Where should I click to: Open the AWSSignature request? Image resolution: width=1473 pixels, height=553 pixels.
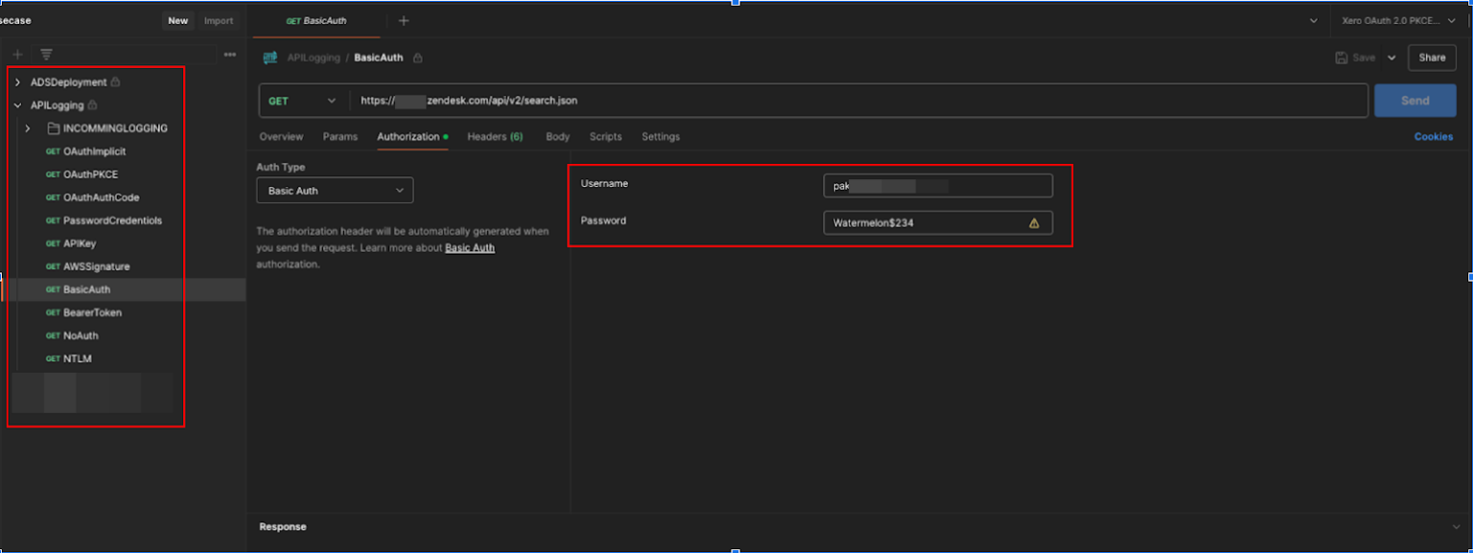click(x=97, y=266)
